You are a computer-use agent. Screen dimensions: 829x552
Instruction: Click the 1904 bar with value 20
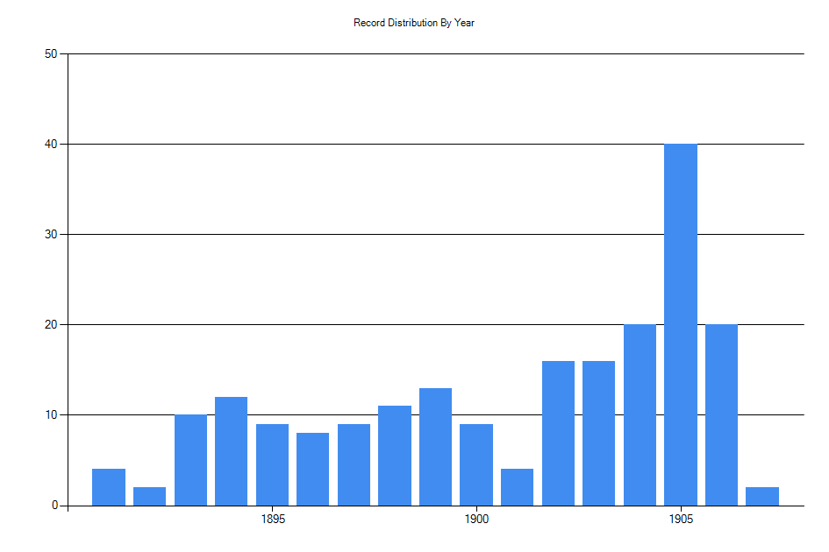tap(640, 414)
